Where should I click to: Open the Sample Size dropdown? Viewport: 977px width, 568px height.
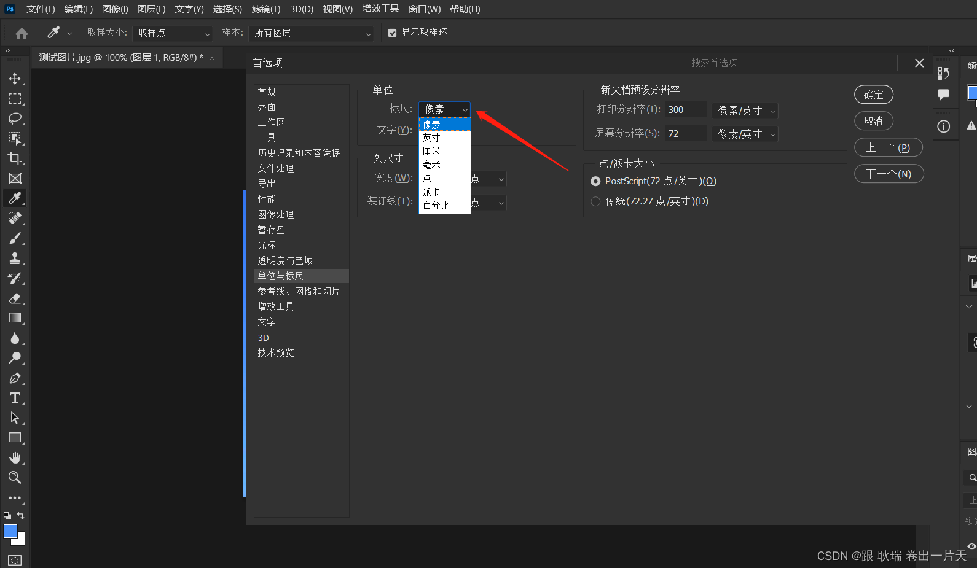[173, 33]
